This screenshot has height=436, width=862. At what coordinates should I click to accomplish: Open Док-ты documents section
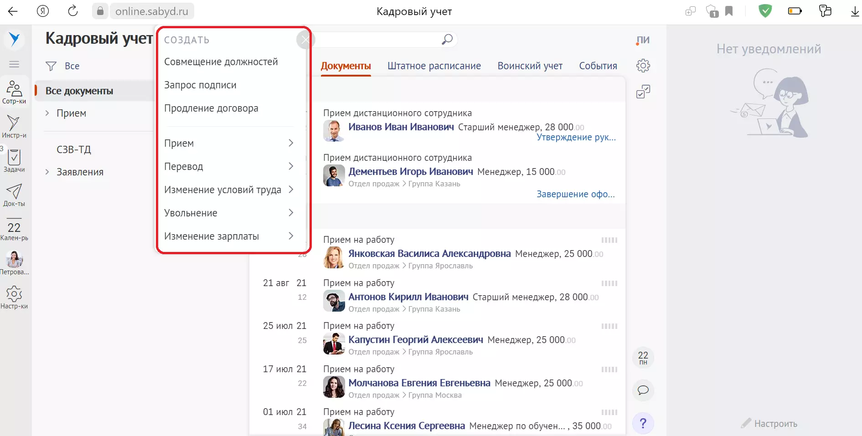(x=14, y=195)
